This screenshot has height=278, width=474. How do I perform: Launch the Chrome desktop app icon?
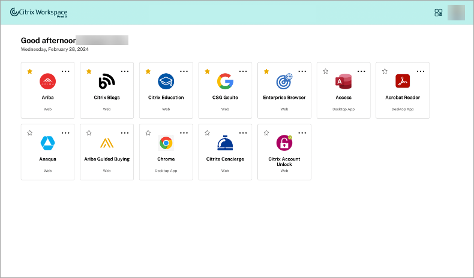pos(166,143)
